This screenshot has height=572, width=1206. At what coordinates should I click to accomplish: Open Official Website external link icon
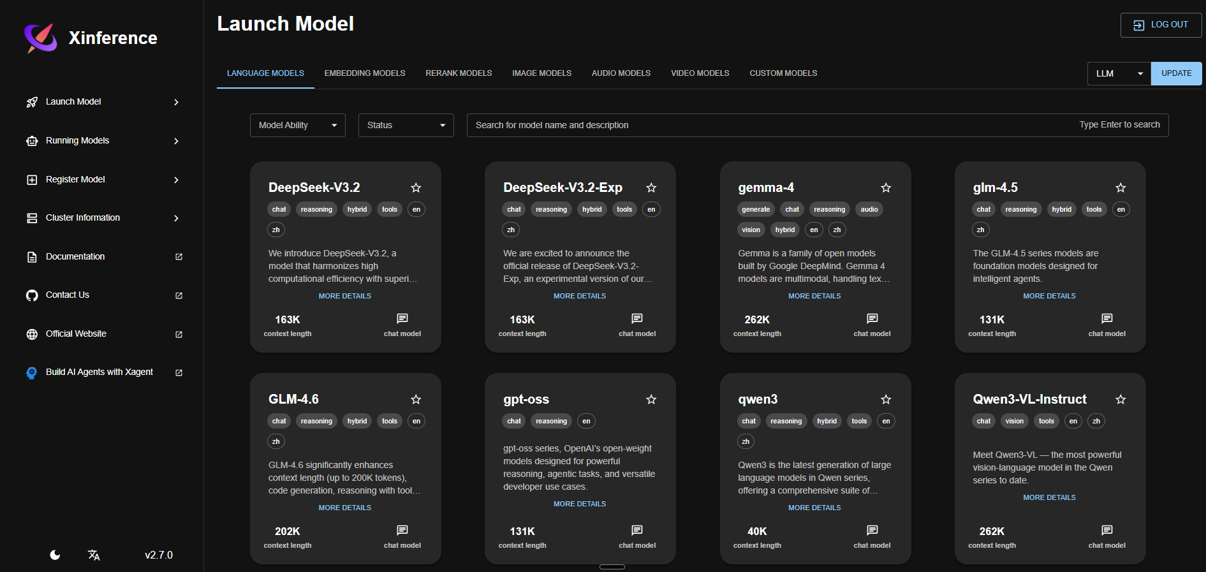(179, 334)
